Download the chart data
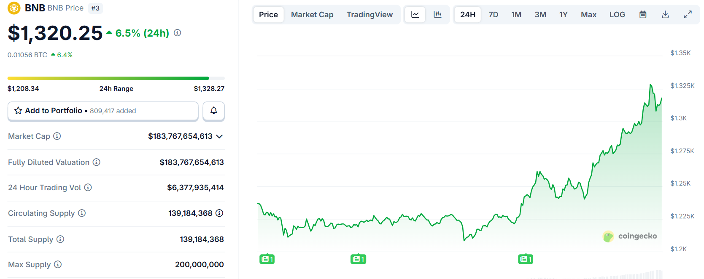The width and height of the screenshot is (704, 279). click(665, 15)
